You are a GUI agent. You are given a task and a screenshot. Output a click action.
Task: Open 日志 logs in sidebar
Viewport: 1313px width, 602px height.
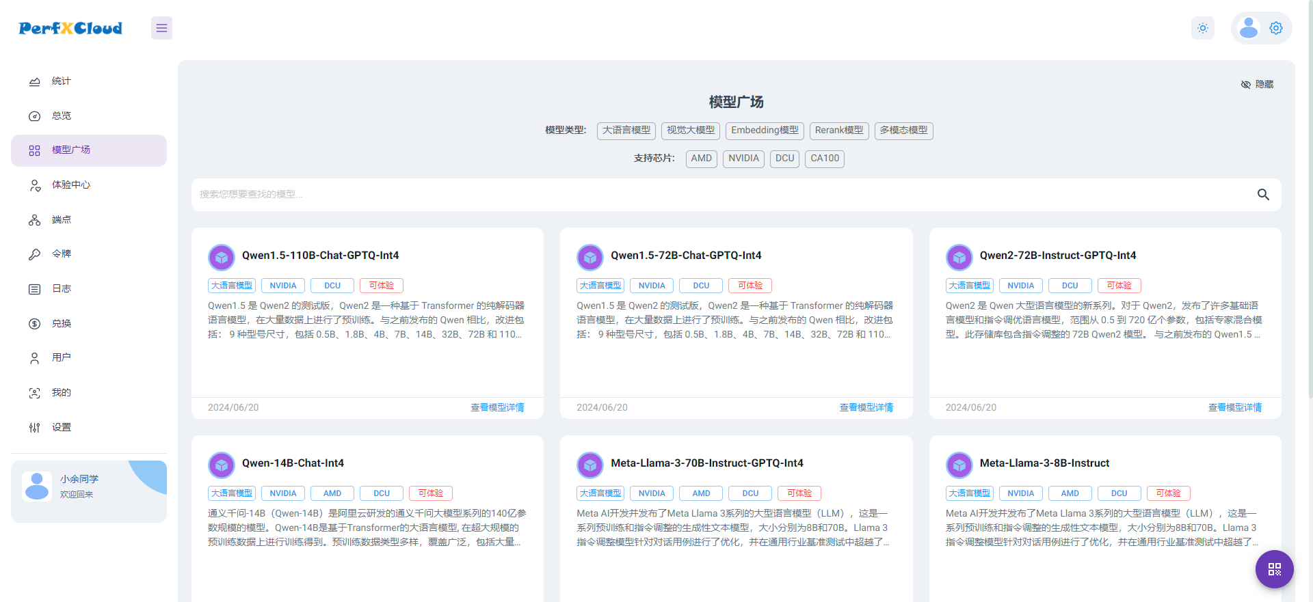point(89,289)
